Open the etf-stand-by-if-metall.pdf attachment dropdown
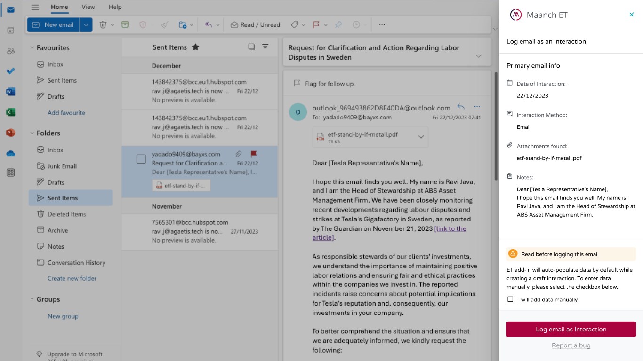This screenshot has width=643, height=361. (421, 137)
